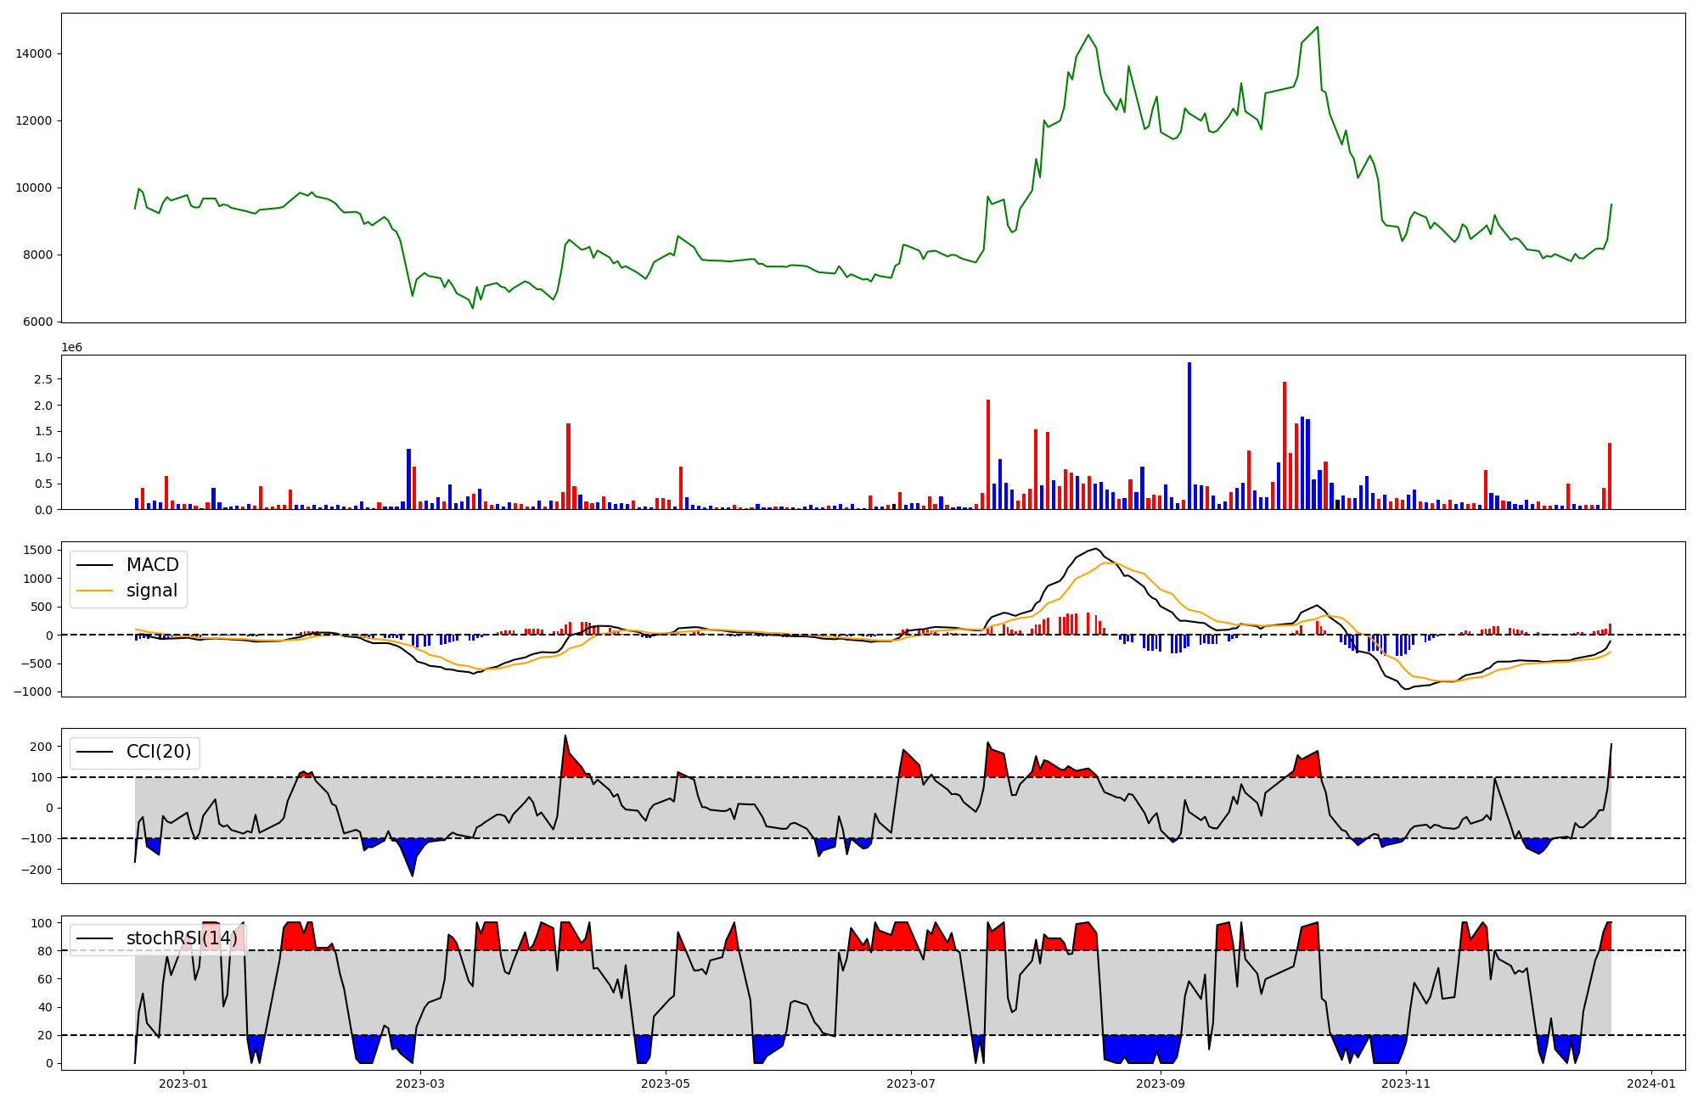Click the 2023-01 date tick label
This screenshot has height=1103, width=1698.
point(183,1083)
